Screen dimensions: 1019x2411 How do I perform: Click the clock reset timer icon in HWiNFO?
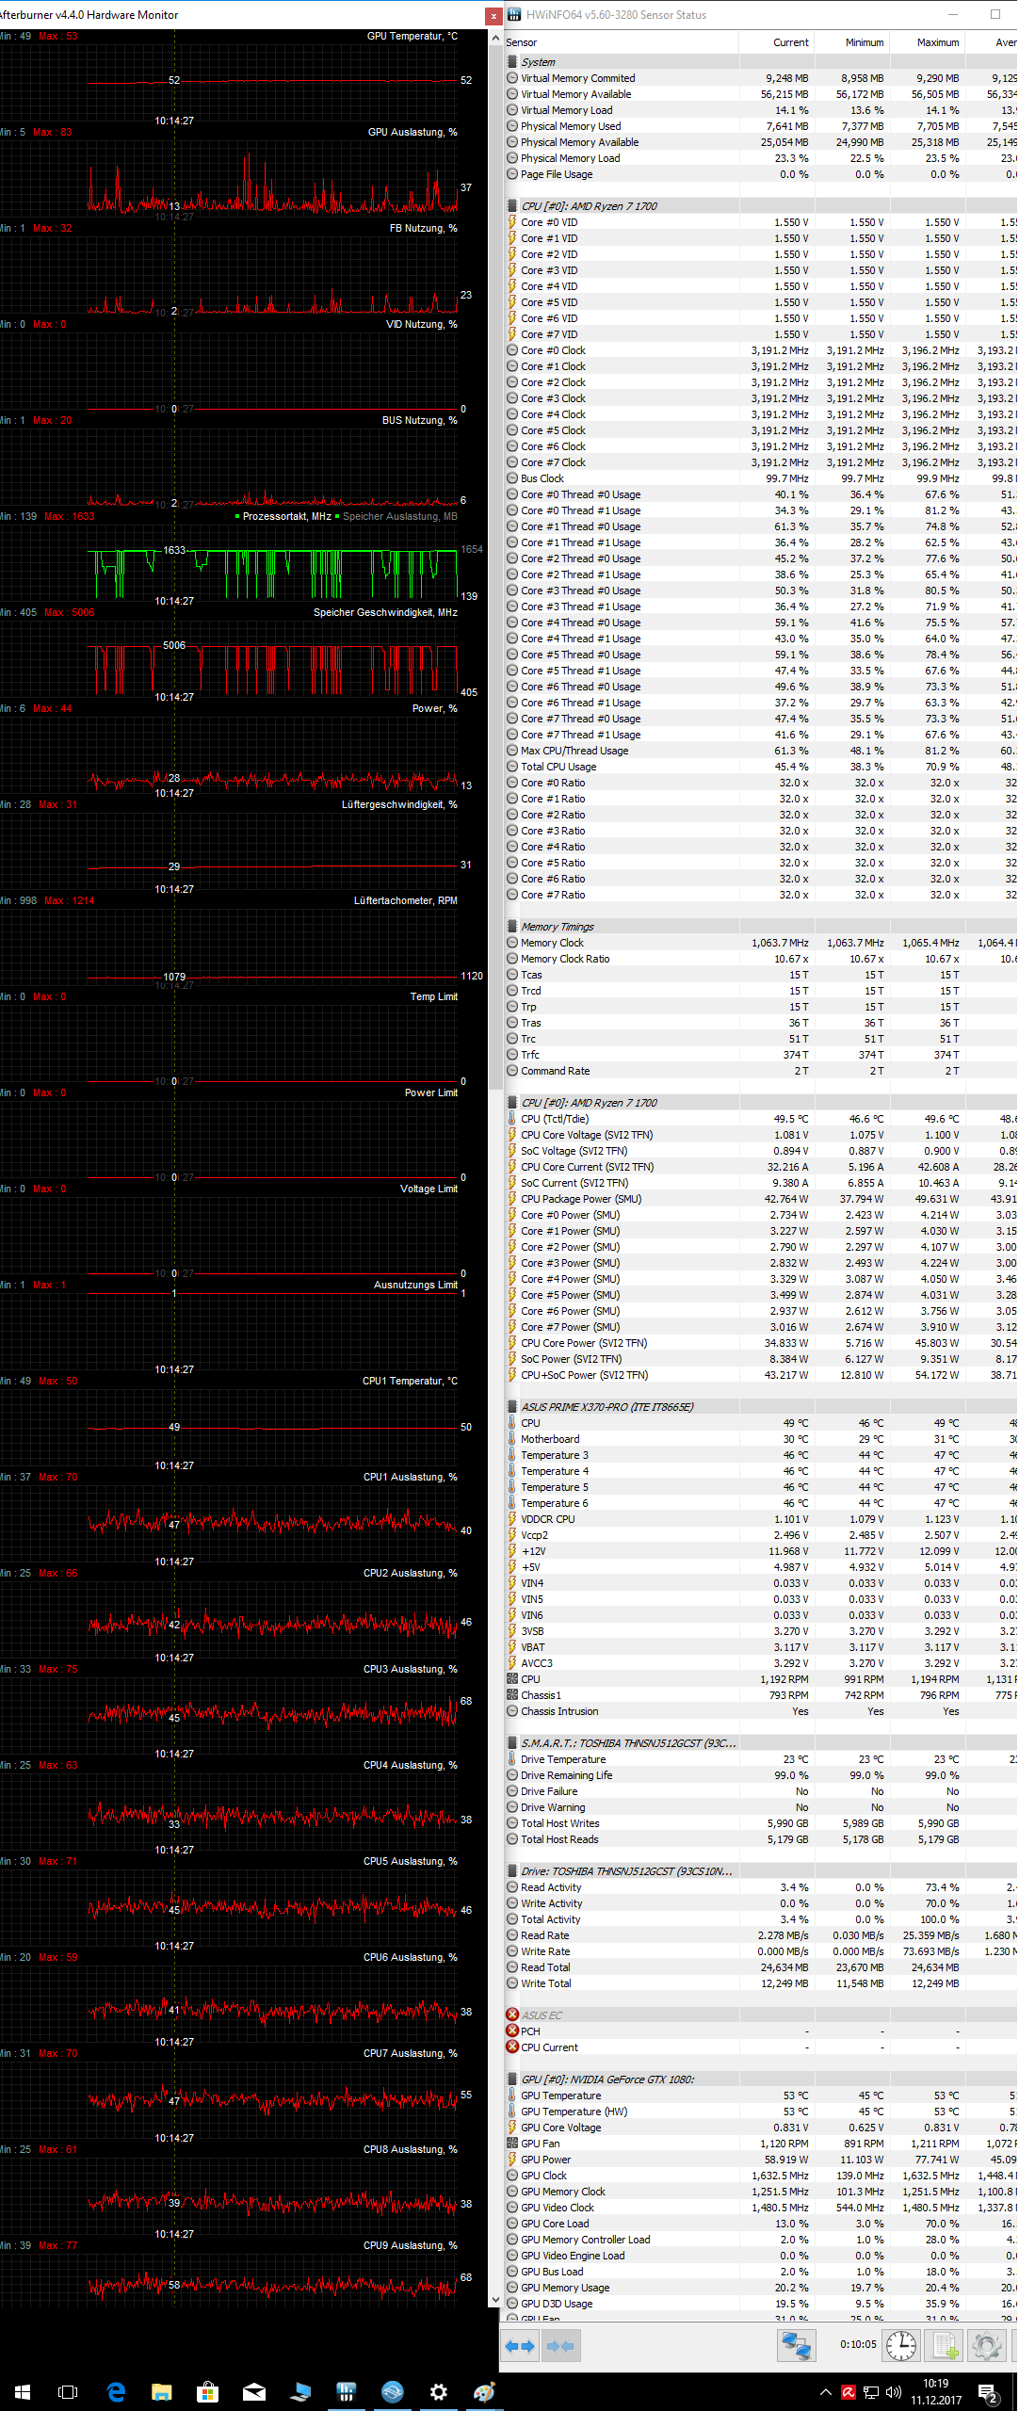(901, 2345)
